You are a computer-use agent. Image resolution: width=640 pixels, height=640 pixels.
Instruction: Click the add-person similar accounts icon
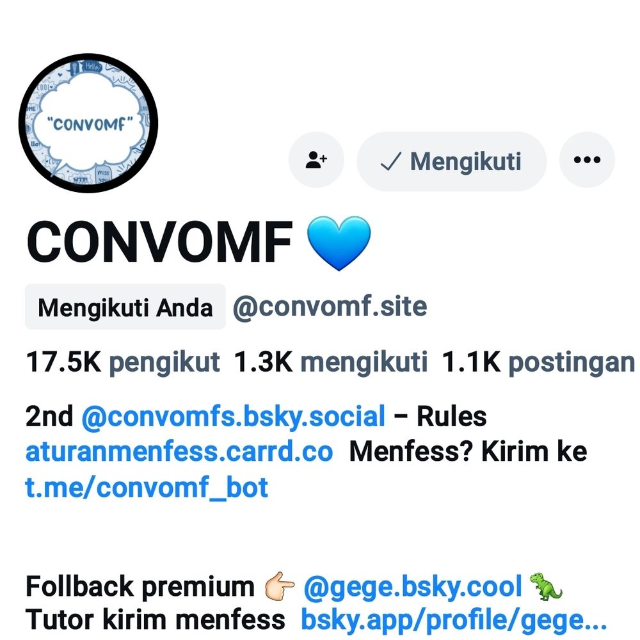[316, 159]
